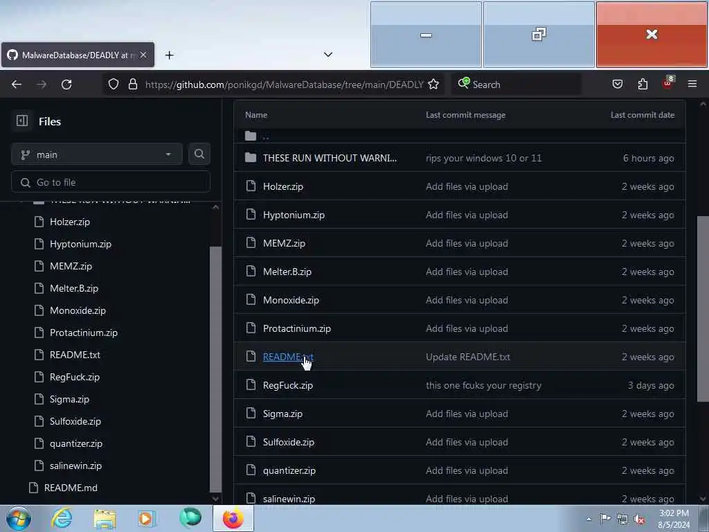Open the Firefox hamburger application menu
This screenshot has height=532, width=709.
point(692,84)
